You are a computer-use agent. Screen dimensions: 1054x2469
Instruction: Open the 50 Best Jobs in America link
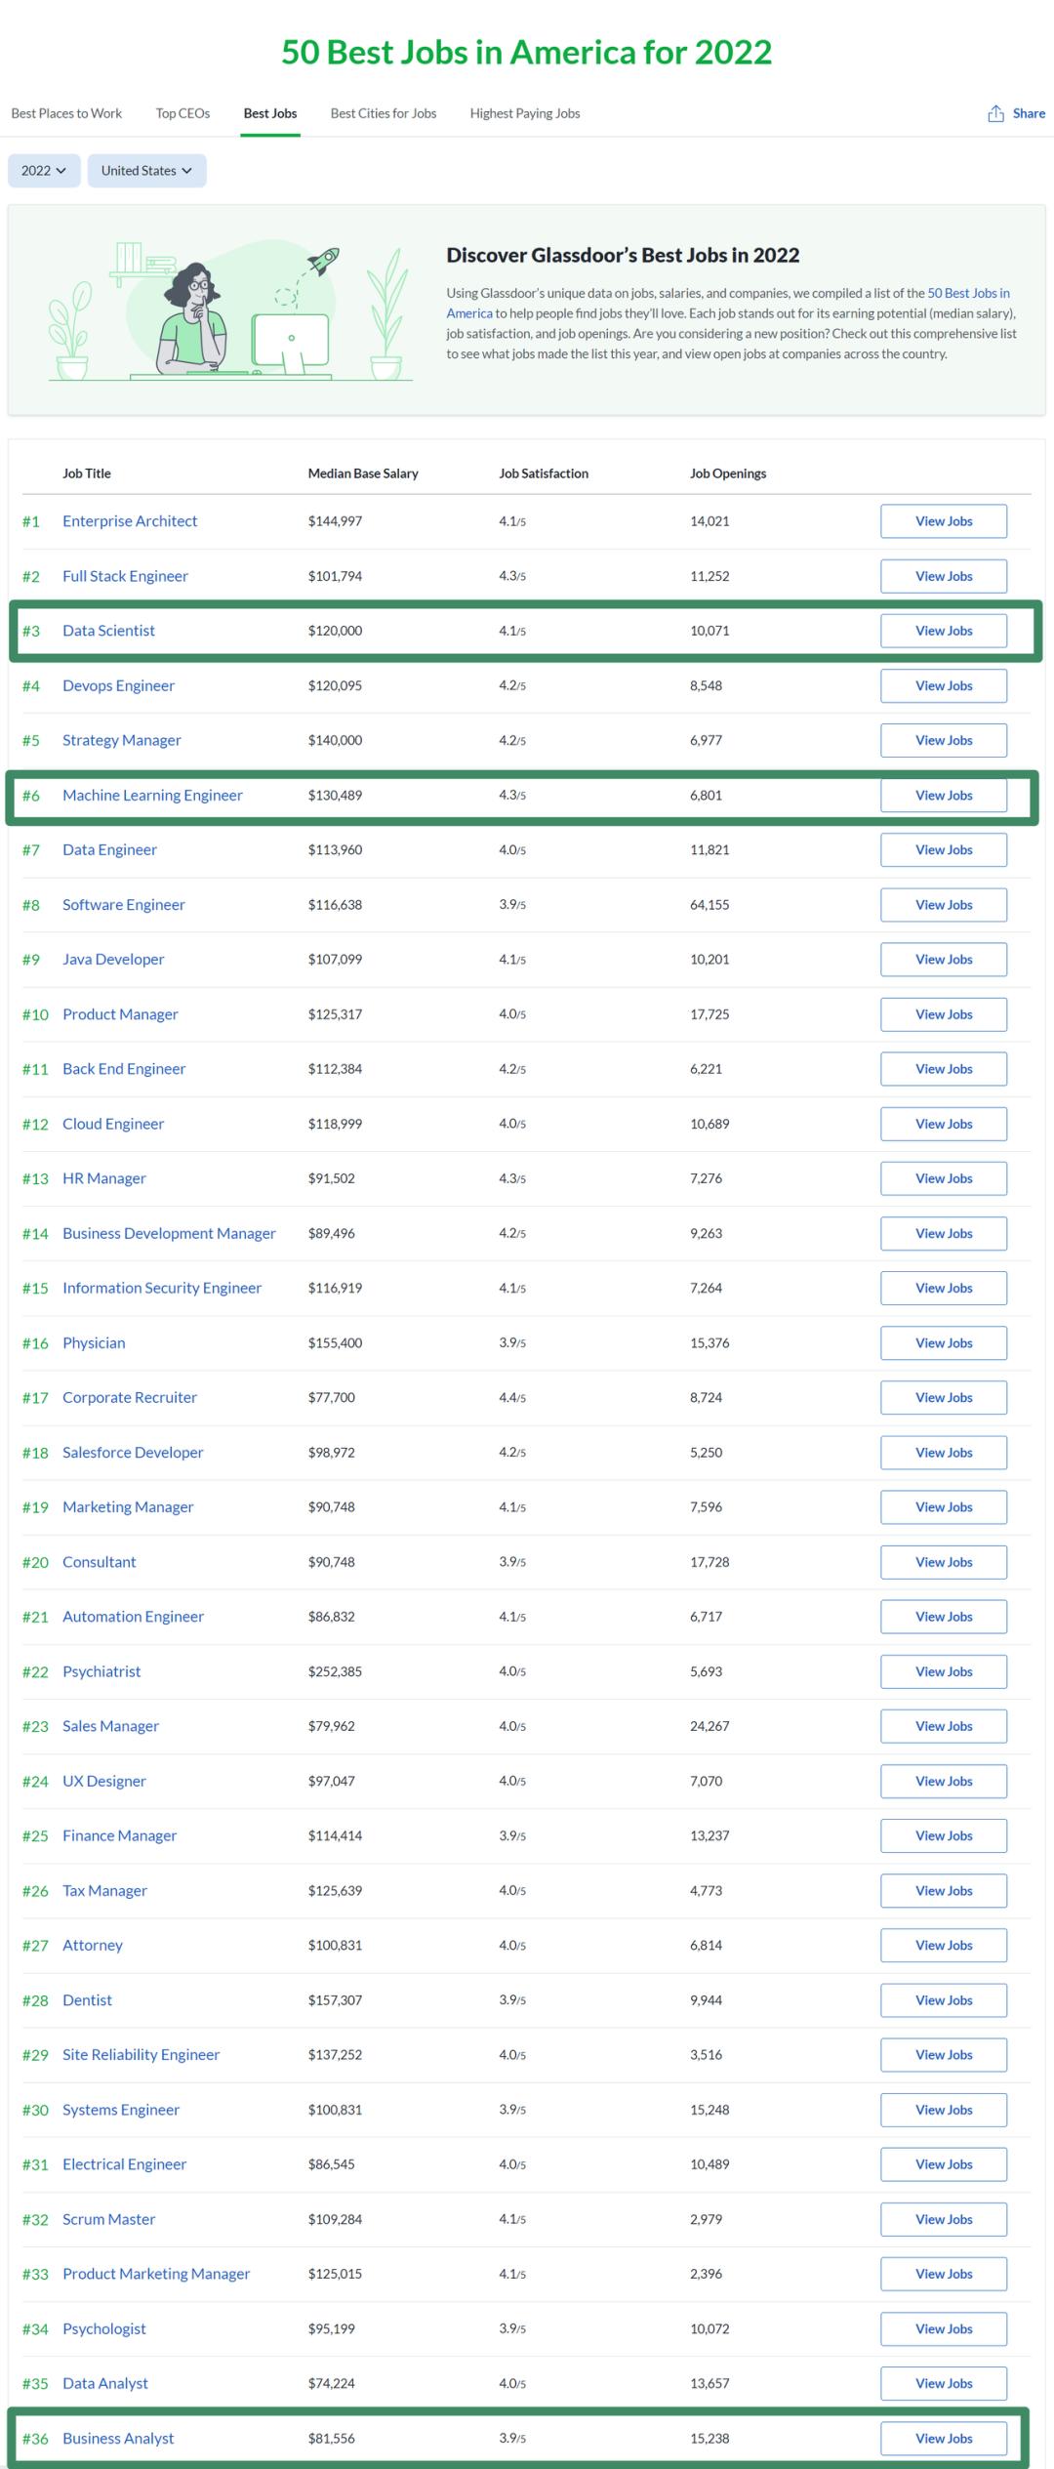point(967,293)
